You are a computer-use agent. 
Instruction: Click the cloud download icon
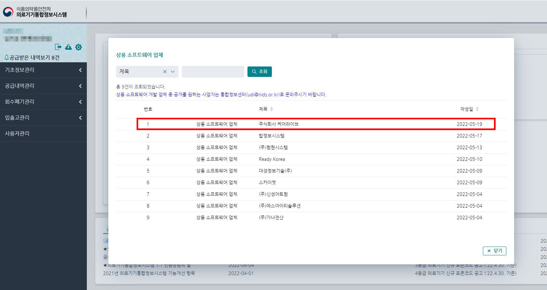68,47
